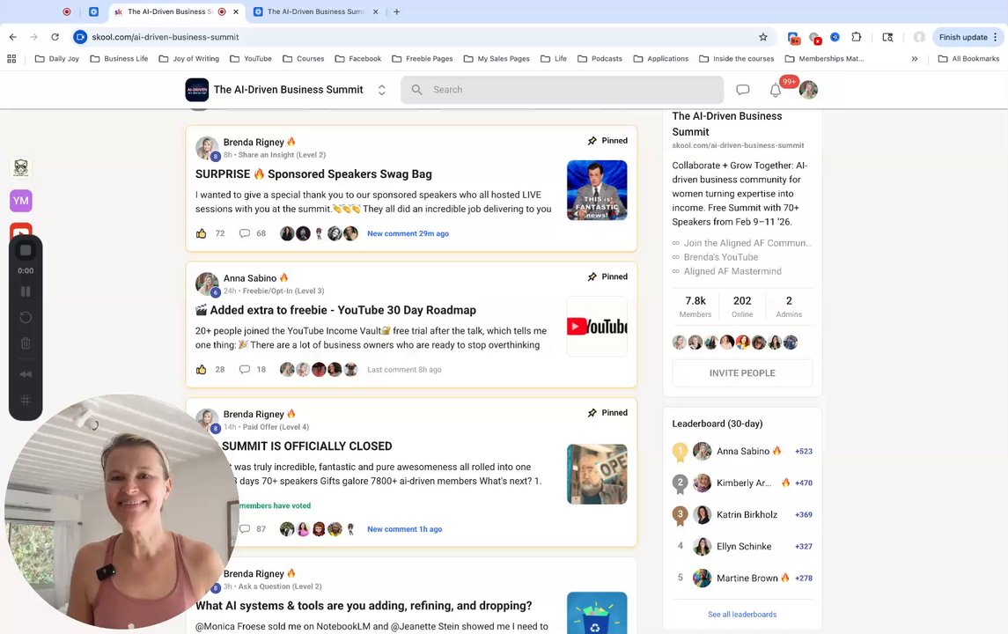This screenshot has width=1008, height=634.
Task: Delete the recording with the trash icon
Action: (x=26, y=343)
